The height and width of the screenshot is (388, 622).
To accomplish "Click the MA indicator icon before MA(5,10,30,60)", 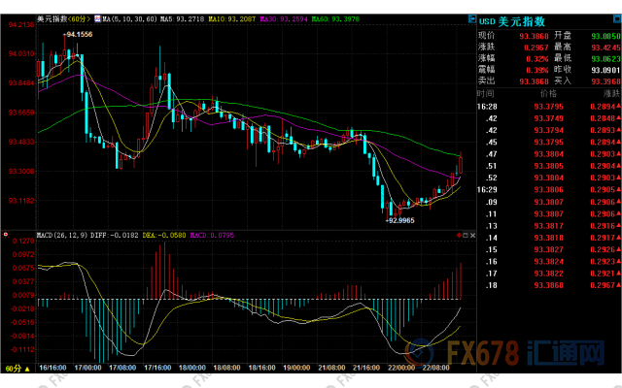I will (x=97, y=18).
